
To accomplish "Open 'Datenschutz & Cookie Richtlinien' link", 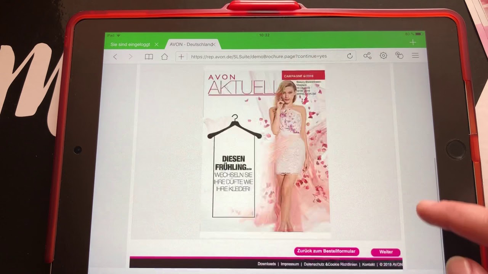I will point(331,264).
